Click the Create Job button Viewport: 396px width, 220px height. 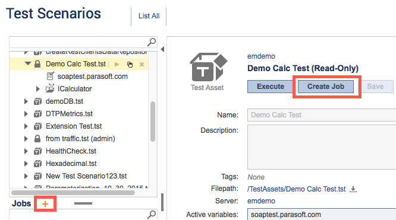click(326, 87)
